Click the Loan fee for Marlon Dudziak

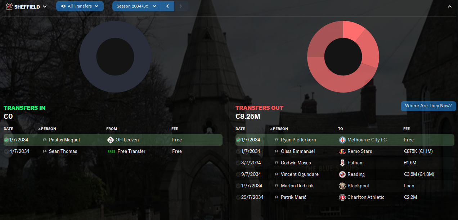pos(409,186)
